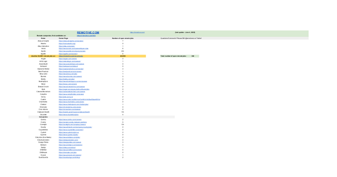This screenshot has width=337, height=177.
Task: Open the CryptoKitties career page link
Action: [x=71, y=130]
